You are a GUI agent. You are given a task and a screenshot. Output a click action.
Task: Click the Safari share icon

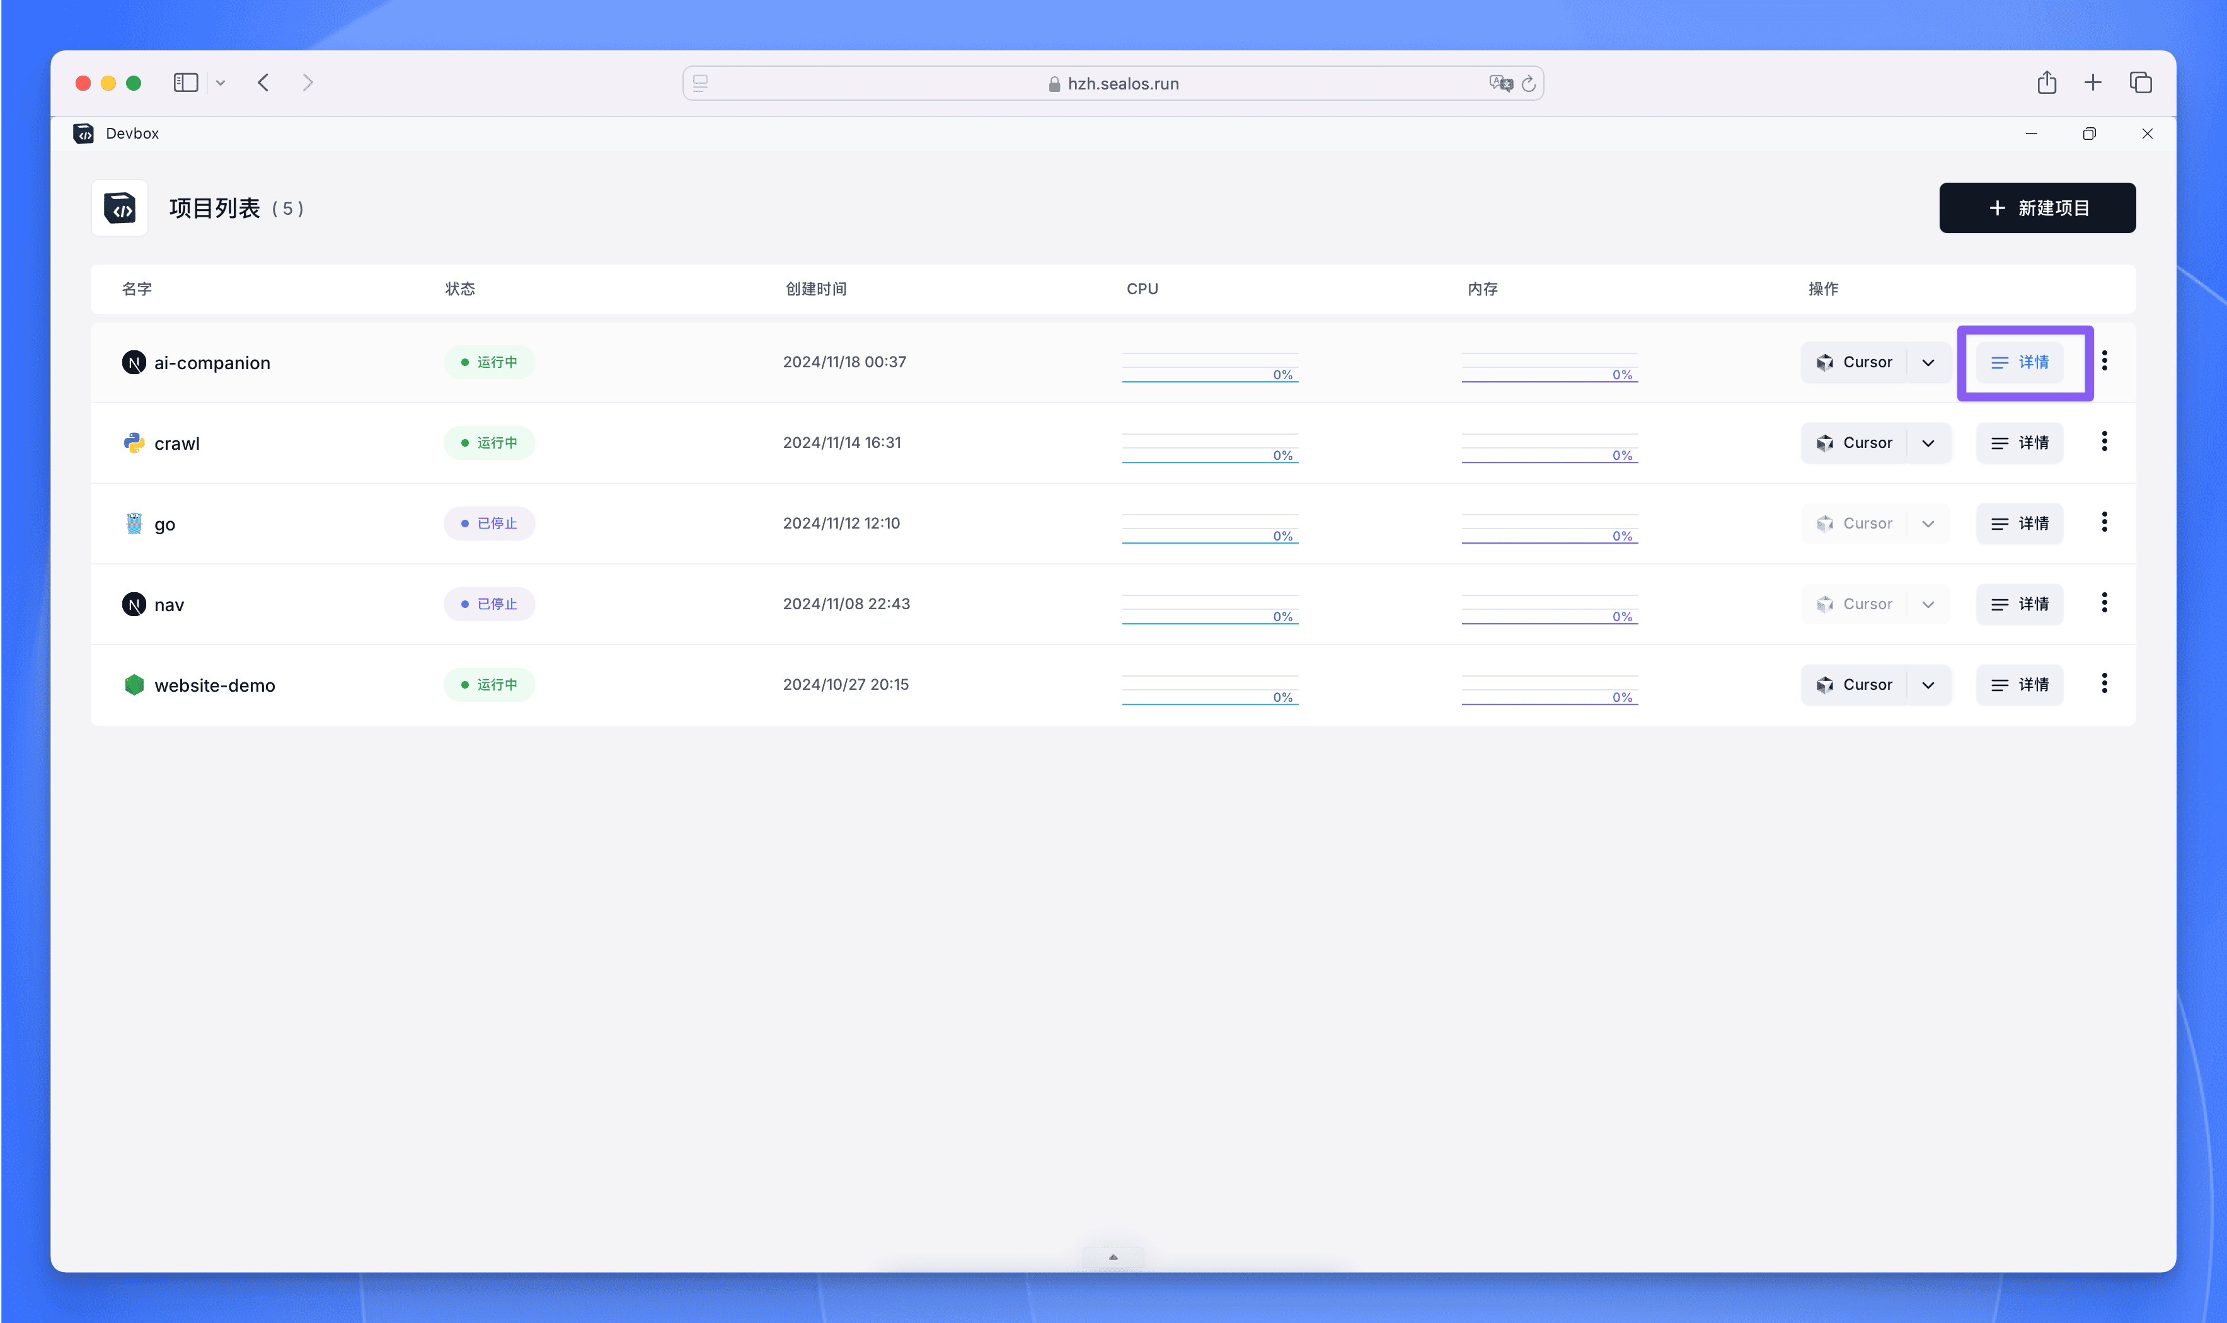2046,83
